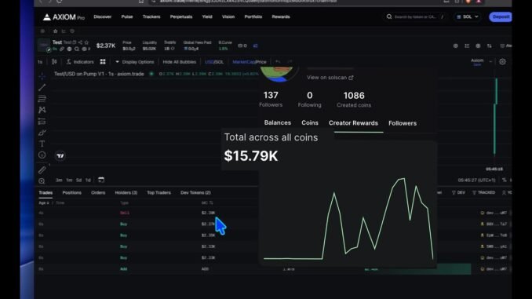
Task: Click the search icon under Test
Action: coord(77,49)
